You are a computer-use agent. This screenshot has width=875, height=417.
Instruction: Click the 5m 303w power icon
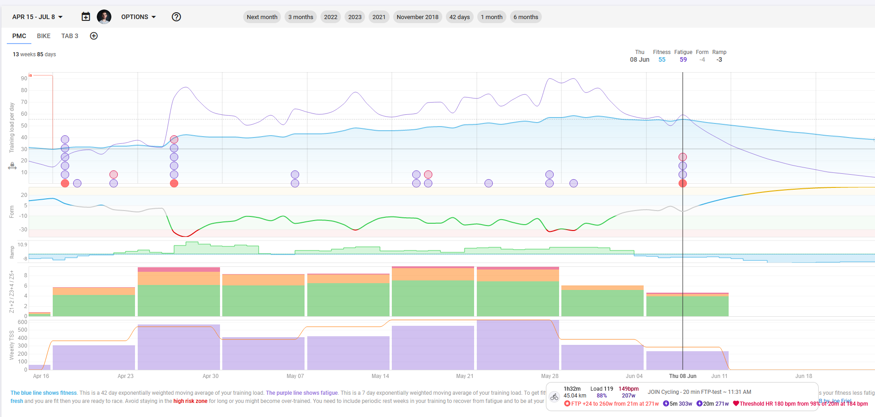click(x=666, y=403)
